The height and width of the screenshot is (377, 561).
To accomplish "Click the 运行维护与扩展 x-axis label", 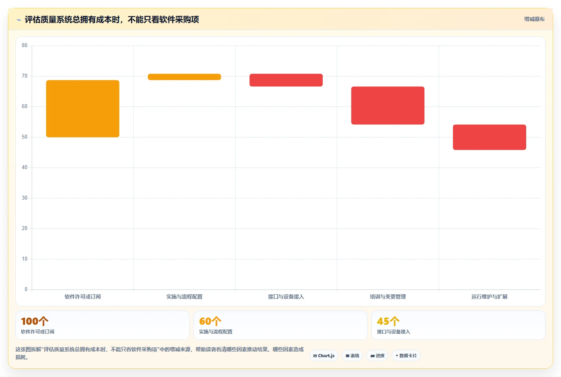I will (x=490, y=297).
